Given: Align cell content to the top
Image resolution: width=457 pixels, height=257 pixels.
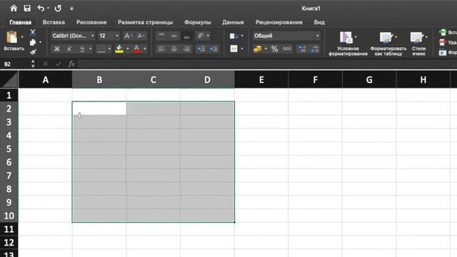Looking at the screenshot, I should tap(161, 36).
